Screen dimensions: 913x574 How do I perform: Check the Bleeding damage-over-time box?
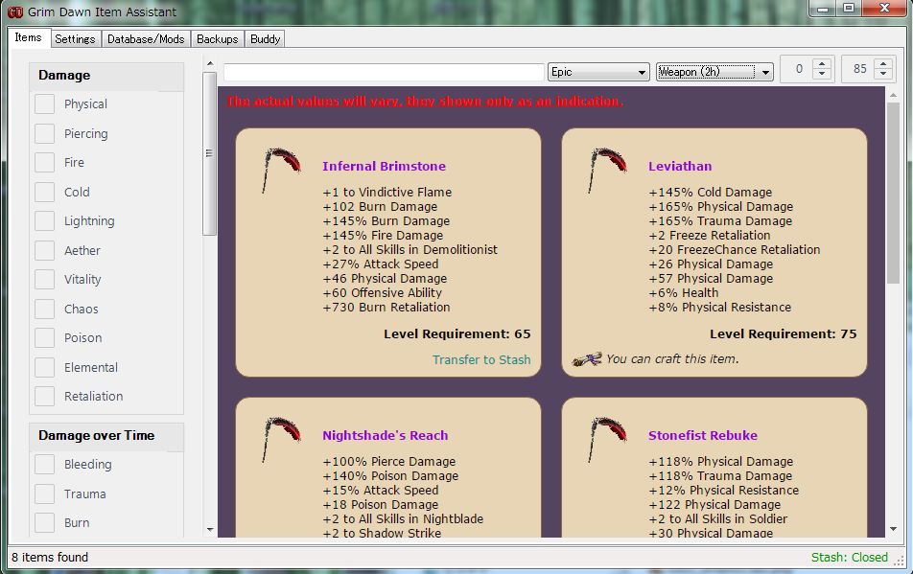tap(45, 464)
